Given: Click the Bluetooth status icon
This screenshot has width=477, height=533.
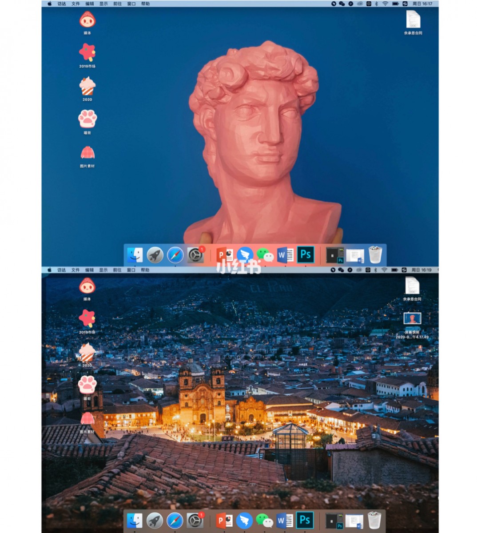Looking at the screenshot, I should 376,4.
